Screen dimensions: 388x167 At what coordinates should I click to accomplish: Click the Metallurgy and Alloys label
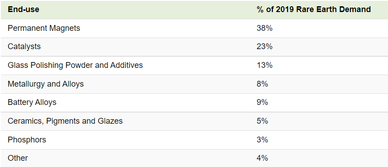46,84
